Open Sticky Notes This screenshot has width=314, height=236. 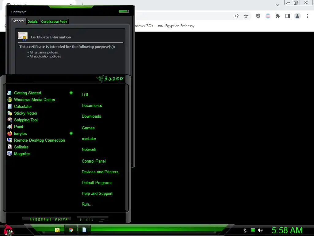tap(25, 113)
